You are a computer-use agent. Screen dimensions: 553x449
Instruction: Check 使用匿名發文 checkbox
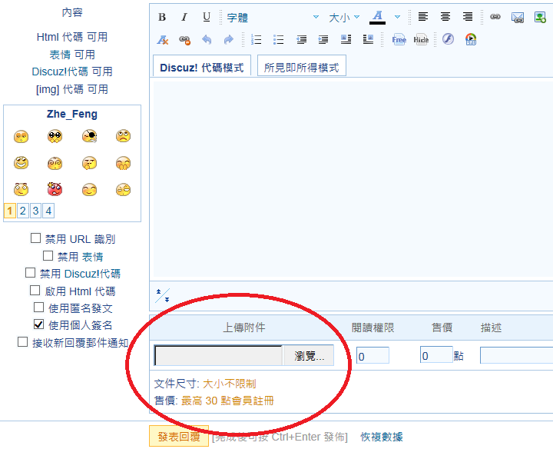(x=39, y=307)
